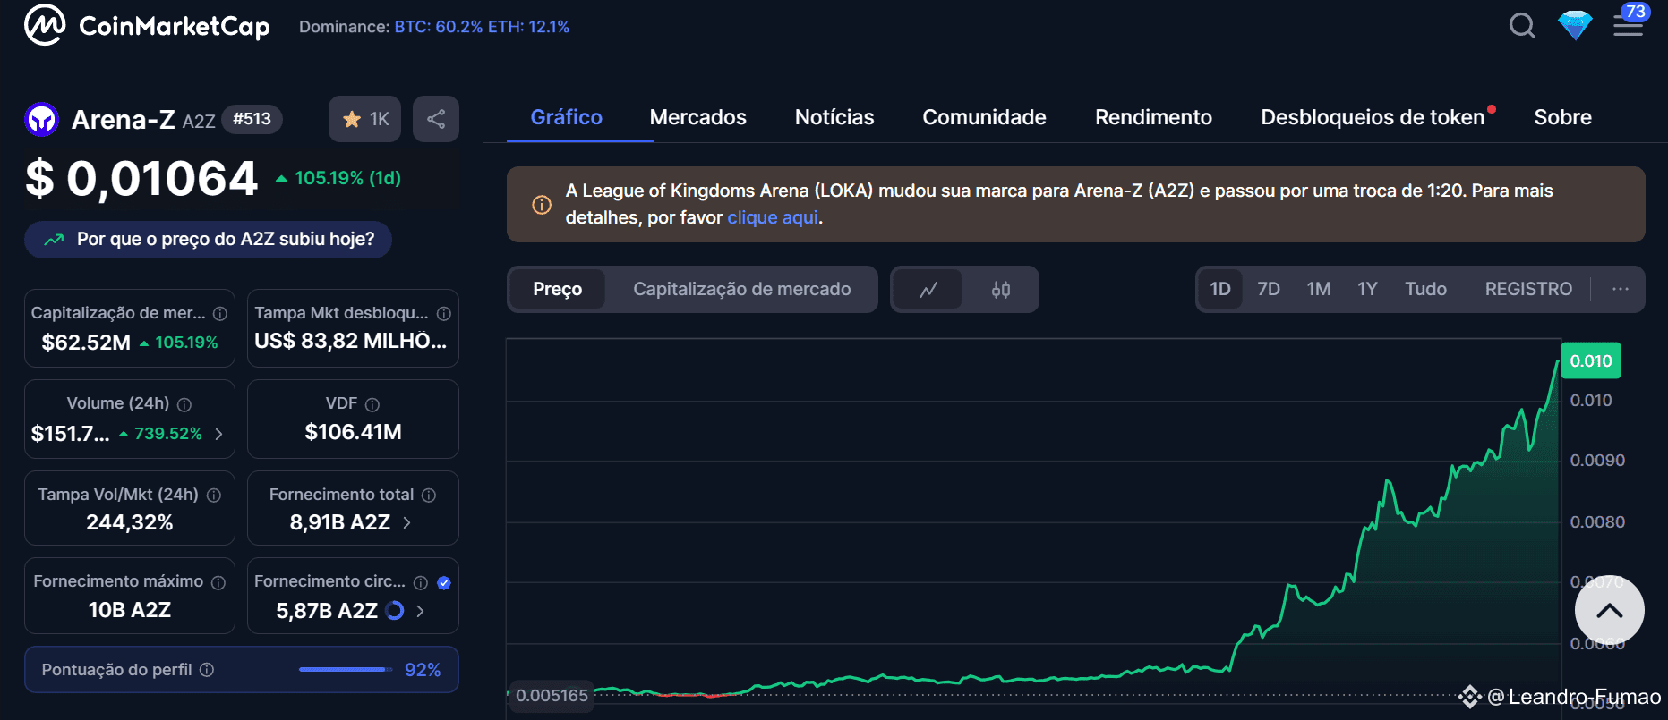Click info icon beside Capitalização de mercado
This screenshot has height=720, width=1668.
click(220, 314)
